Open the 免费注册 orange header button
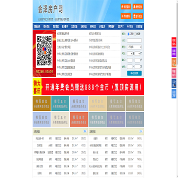This screenshot has height=178, width=178. 138,6
